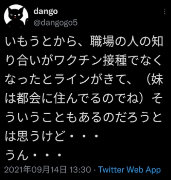Open the Twitter Web App source link
The image size is (171, 180).
(130, 170)
